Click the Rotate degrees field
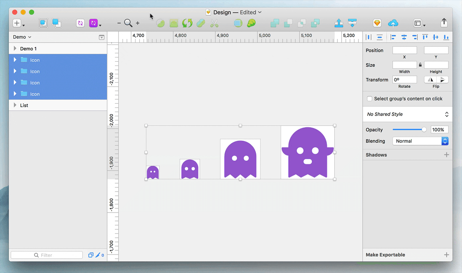This screenshot has width=462, height=273. coord(404,80)
